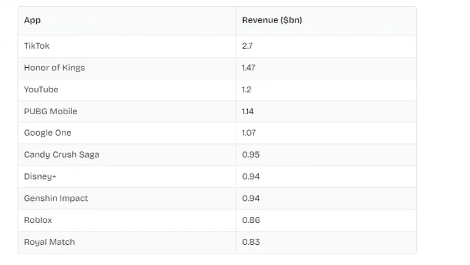This screenshot has height=265, width=470.
Task: Select the "1.07" revenue value
Action: click(x=249, y=132)
